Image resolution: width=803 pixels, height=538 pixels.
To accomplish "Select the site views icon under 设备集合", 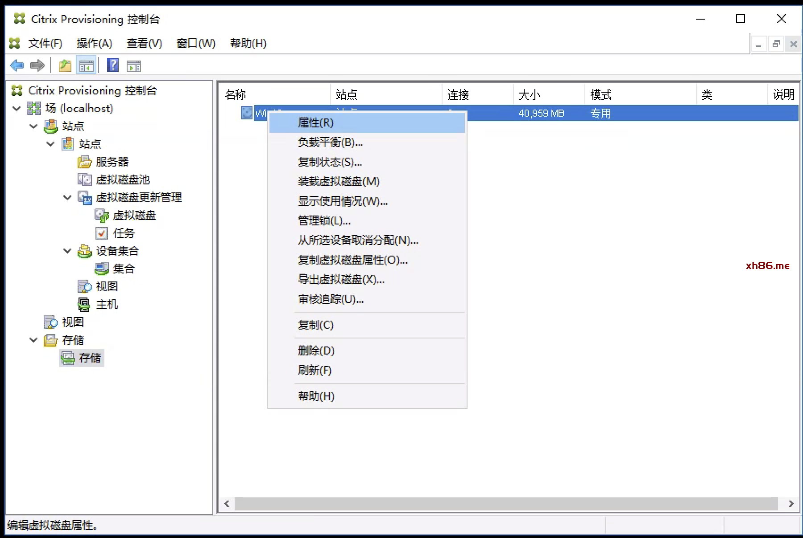I will tap(84, 286).
